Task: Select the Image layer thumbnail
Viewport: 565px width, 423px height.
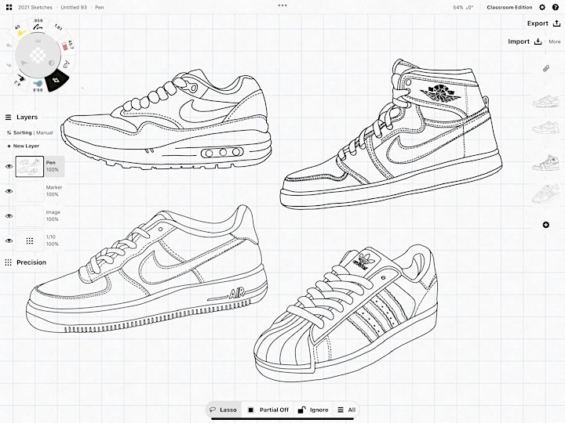Action: tap(30, 216)
